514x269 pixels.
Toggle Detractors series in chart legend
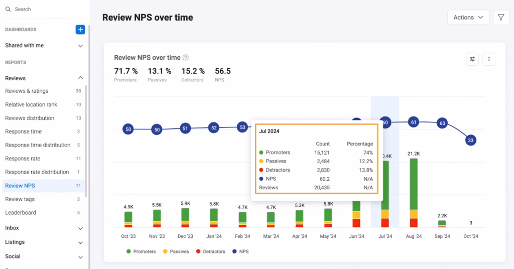(210, 251)
